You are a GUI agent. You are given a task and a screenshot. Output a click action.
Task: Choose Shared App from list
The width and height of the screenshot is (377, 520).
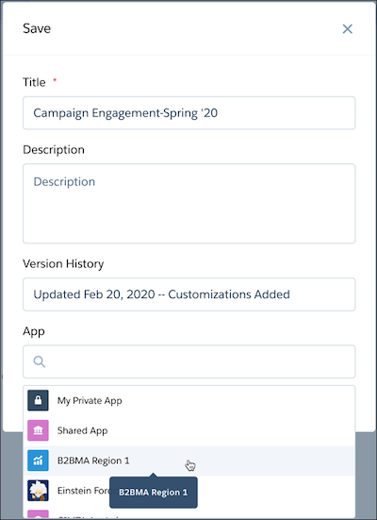pos(189,430)
